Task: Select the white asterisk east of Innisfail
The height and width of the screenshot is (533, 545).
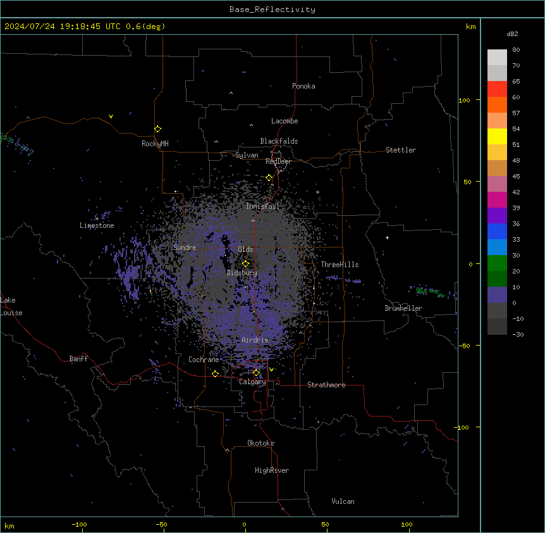Action: (x=317, y=192)
